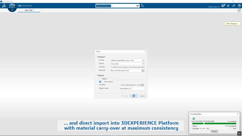Viewport: 242px width, 136px height.
Task: Click the busy OK button in Import dialog
Action: click(x=134, y=96)
